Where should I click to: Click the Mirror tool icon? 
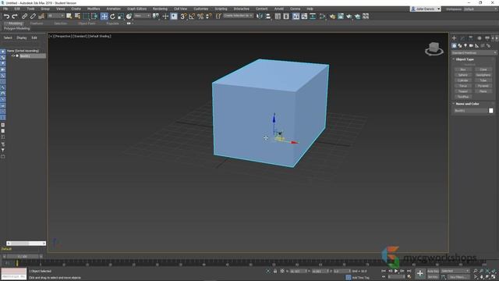click(x=260, y=16)
